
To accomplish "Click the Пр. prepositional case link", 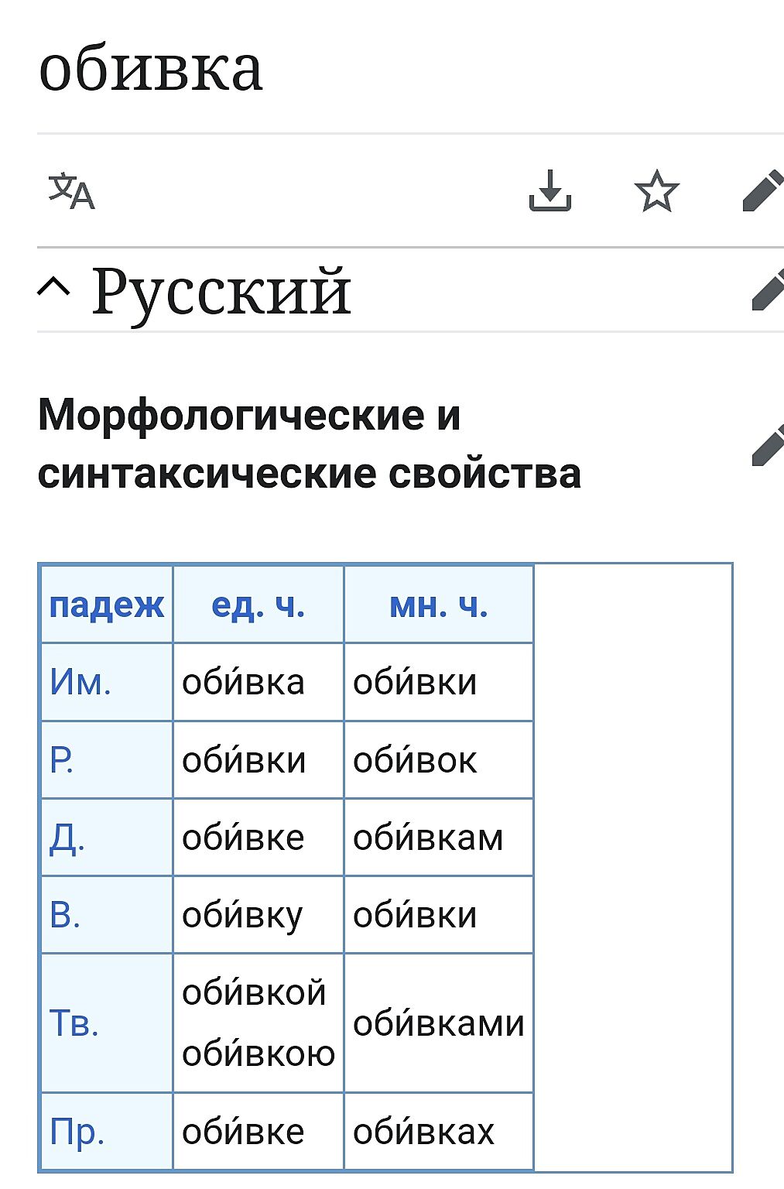I will click(x=77, y=1132).
